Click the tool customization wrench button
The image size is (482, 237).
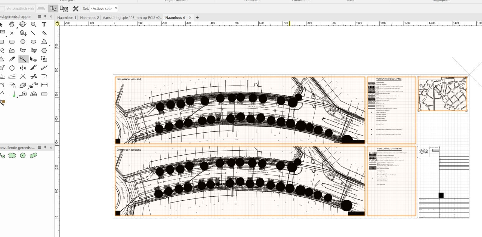[x=75, y=9]
